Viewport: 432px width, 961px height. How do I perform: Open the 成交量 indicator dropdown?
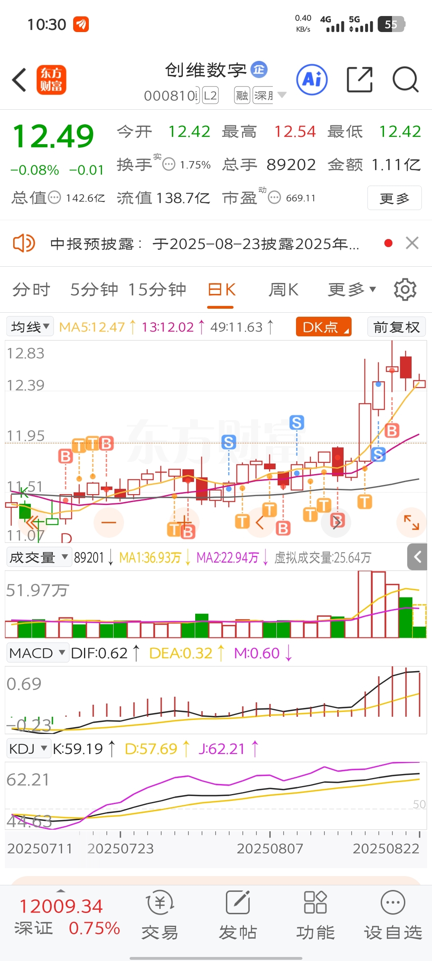(39, 557)
